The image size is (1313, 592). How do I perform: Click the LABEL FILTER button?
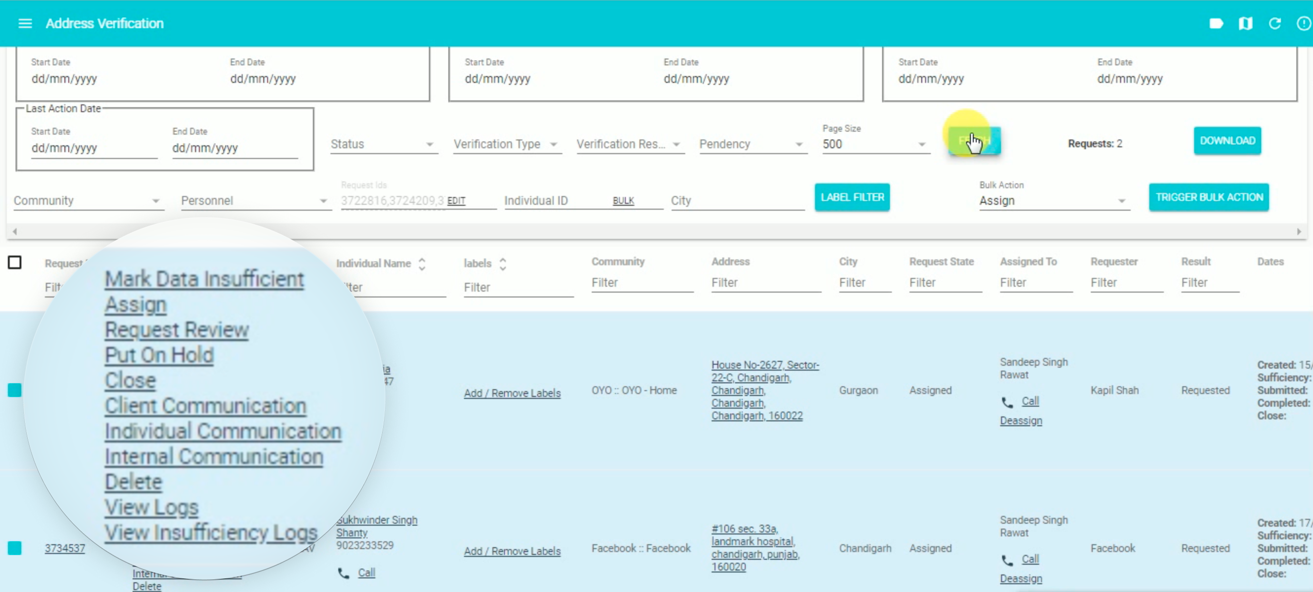tap(852, 197)
